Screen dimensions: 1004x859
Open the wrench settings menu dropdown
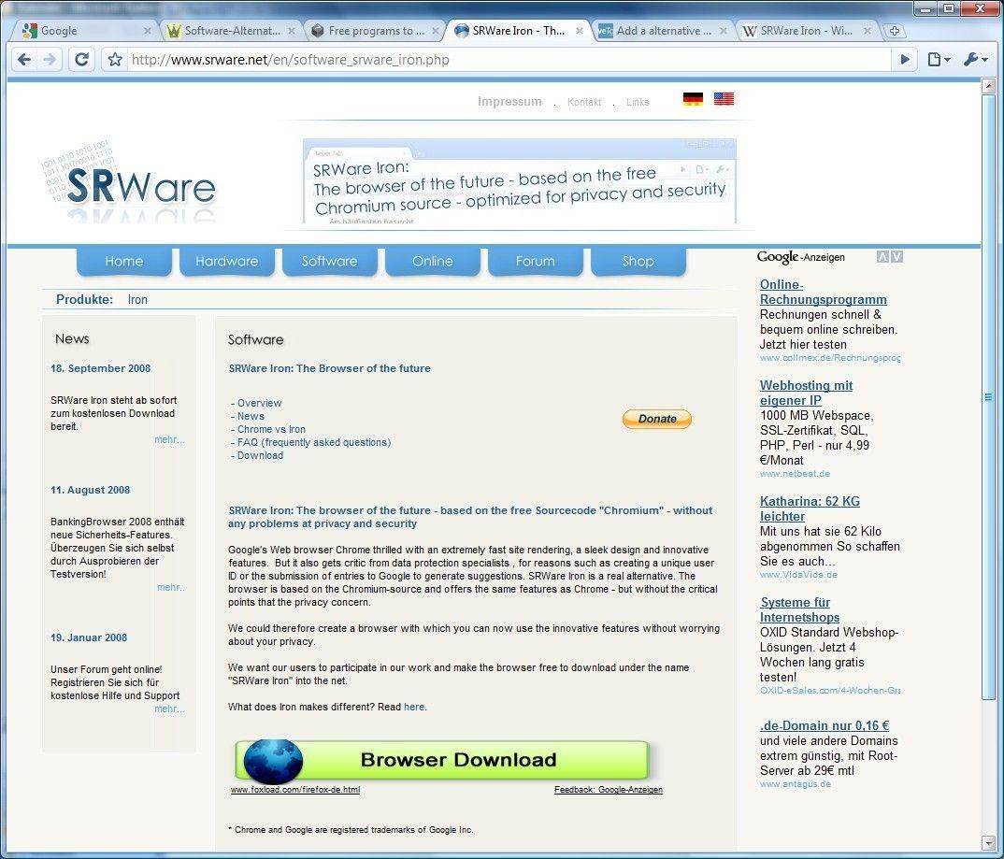click(x=975, y=60)
